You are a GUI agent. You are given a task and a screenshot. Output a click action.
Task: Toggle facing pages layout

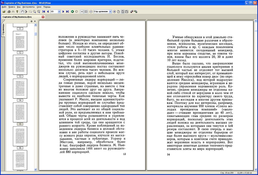coord(86,12)
